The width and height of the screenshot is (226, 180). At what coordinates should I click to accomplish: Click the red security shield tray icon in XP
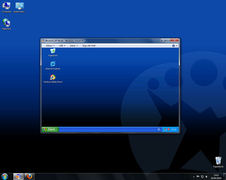[x=169, y=130]
